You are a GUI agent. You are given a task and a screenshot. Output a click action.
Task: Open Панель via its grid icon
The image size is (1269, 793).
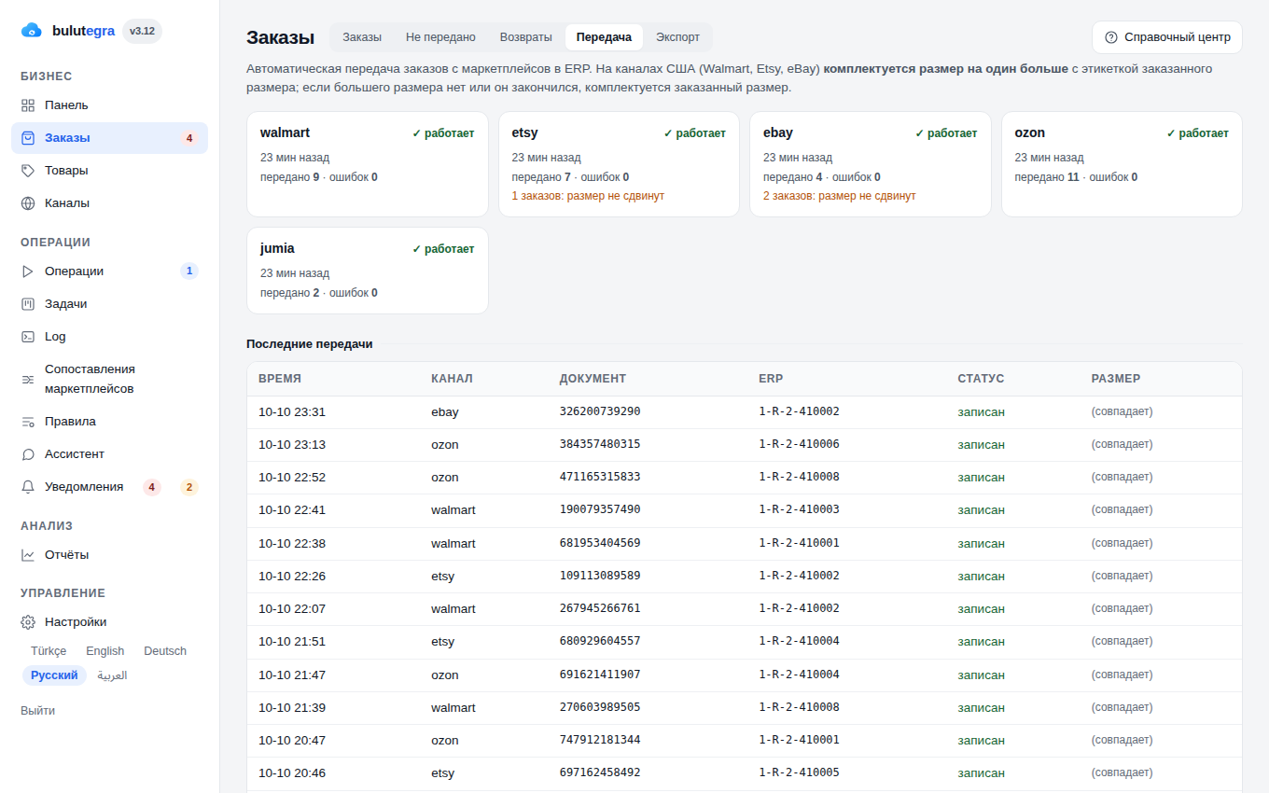tap(28, 105)
